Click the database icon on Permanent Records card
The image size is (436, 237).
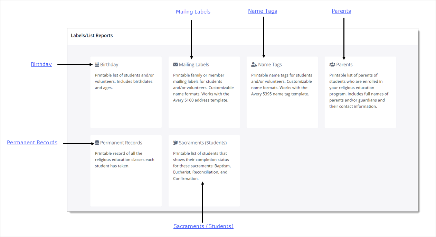pyautogui.click(x=97, y=142)
